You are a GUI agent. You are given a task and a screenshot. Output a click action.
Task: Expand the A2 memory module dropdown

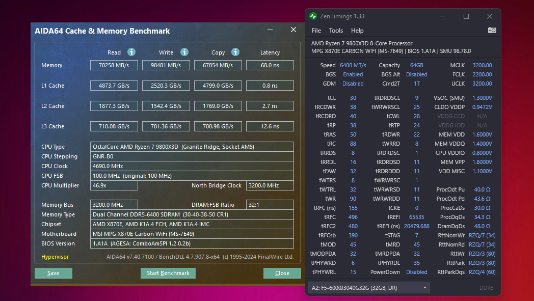coord(368,288)
